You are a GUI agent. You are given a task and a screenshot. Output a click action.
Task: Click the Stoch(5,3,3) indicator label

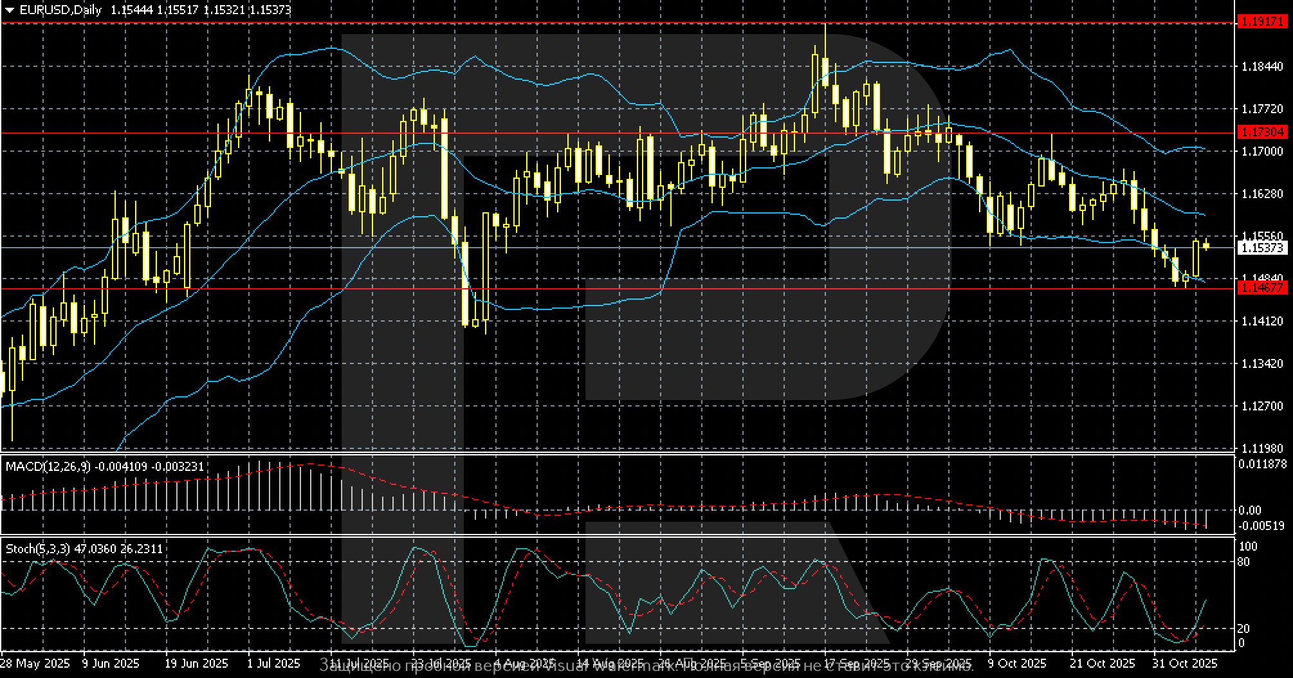point(36,549)
